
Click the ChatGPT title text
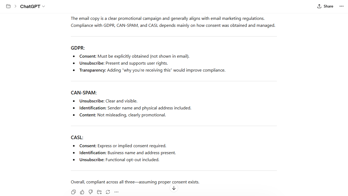click(30, 6)
